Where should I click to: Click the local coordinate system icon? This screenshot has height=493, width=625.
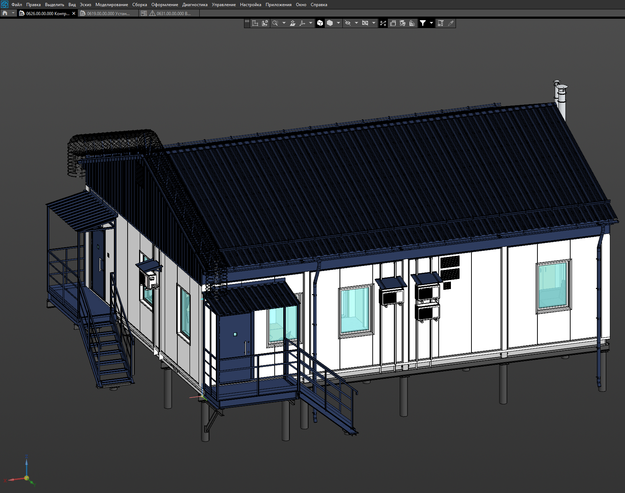[x=255, y=23]
